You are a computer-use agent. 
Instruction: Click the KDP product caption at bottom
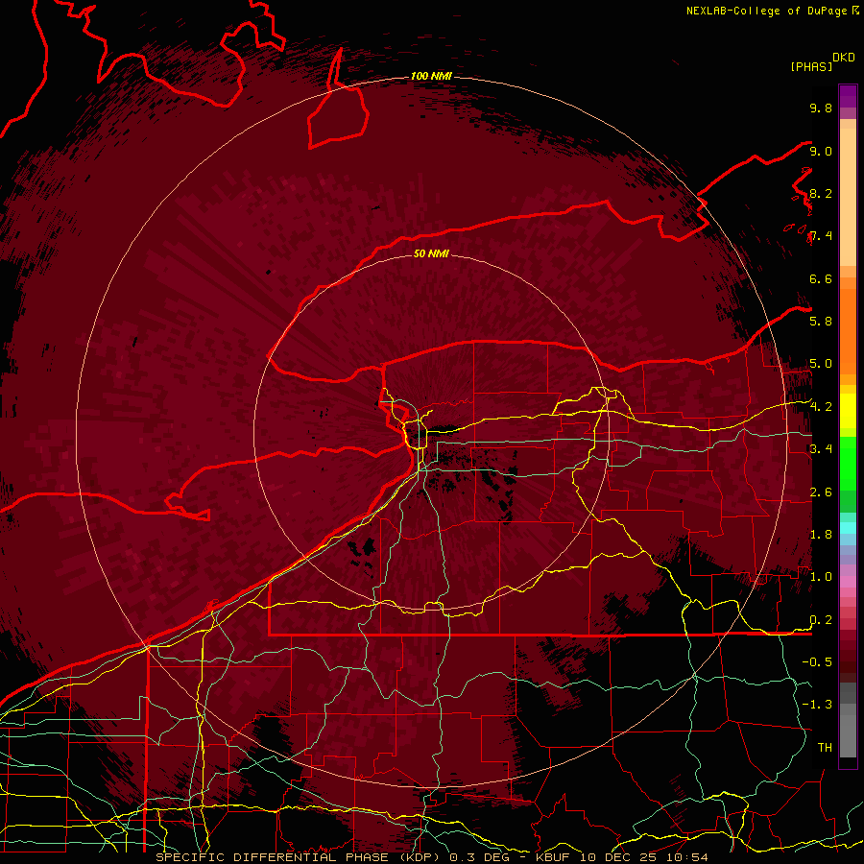click(x=431, y=857)
